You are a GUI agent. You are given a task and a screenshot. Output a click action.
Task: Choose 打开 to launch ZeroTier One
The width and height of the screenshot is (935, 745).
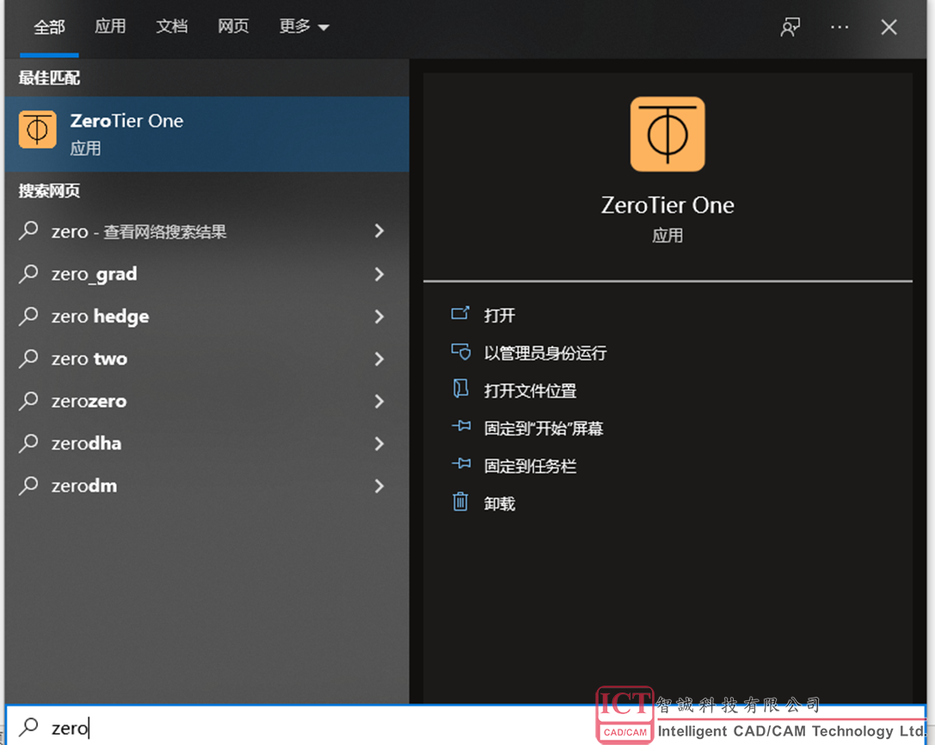click(x=500, y=315)
